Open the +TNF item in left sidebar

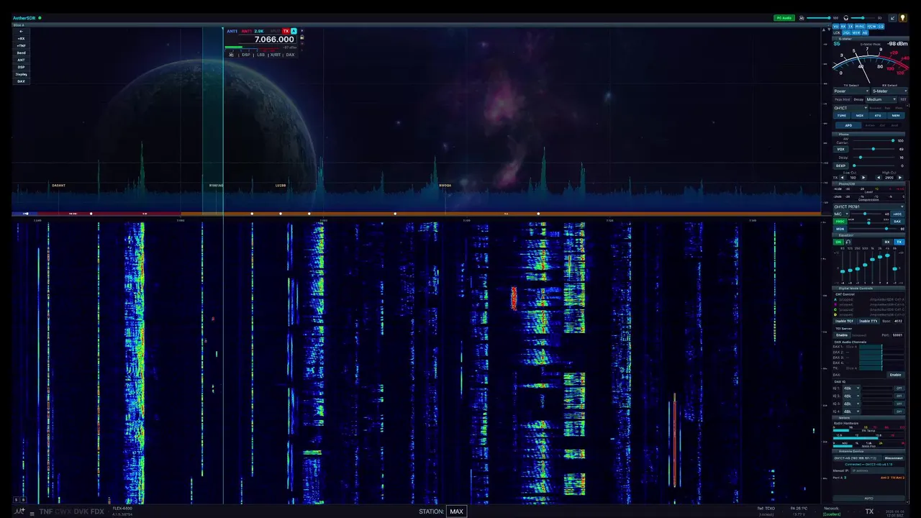tap(21, 45)
